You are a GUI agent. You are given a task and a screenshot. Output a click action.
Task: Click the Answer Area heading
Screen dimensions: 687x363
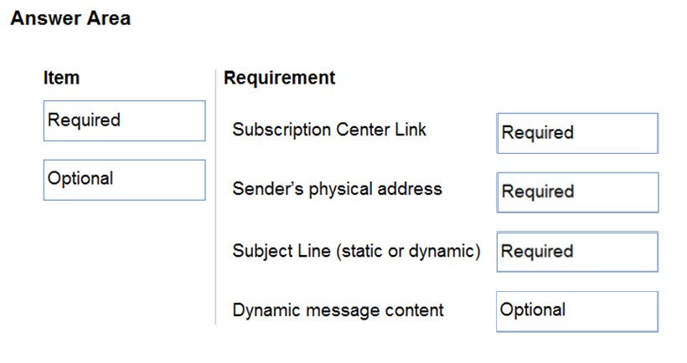pos(70,18)
